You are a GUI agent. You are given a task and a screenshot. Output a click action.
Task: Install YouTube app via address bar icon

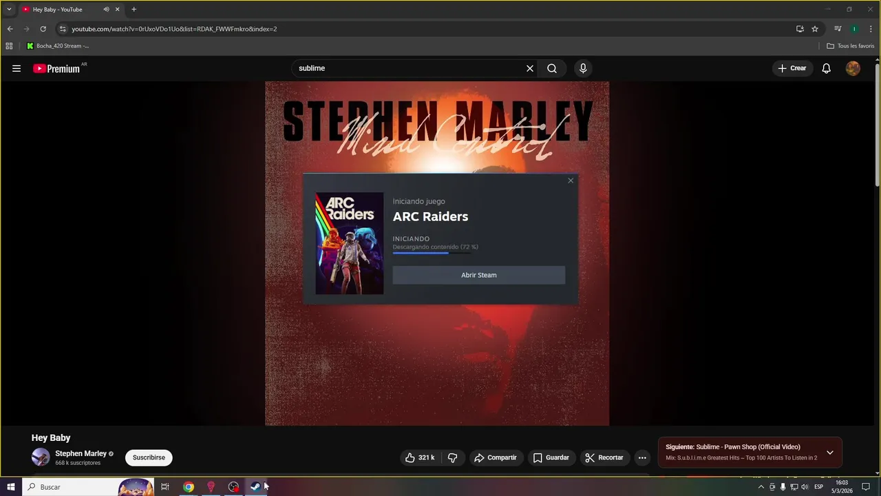click(x=800, y=29)
